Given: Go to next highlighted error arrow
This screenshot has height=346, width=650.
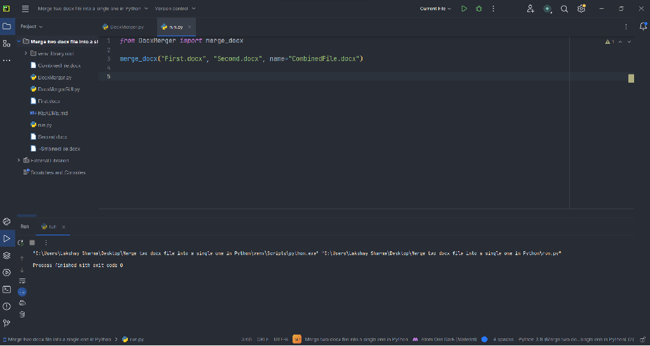Looking at the screenshot, I should tap(629, 42).
